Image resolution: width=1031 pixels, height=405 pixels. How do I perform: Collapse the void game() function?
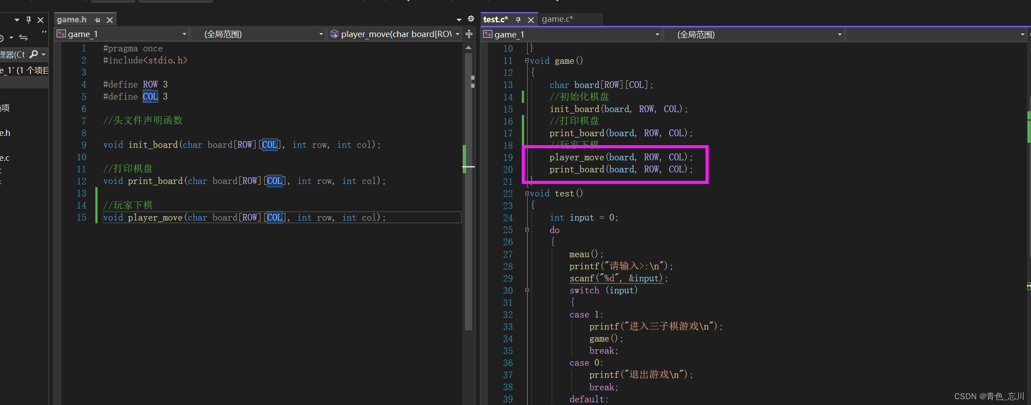tap(527, 61)
